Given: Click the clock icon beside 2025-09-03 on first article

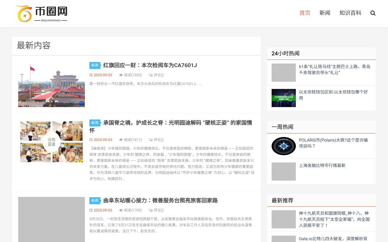Looking at the screenshot, I should [91, 75].
